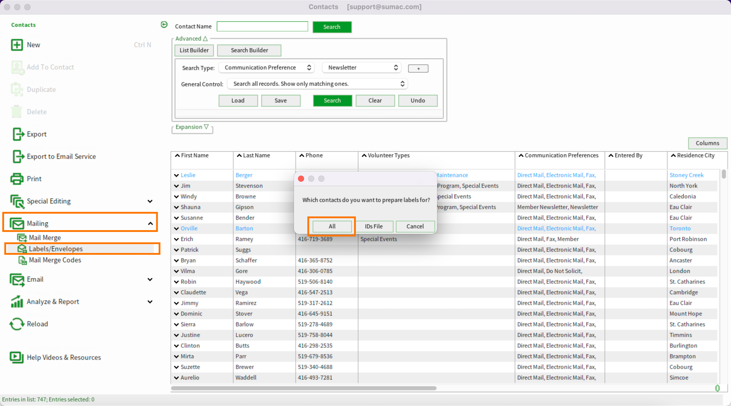Click All in the labels dialog
The width and height of the screenshot is (731, 406).
pos(332,226)
